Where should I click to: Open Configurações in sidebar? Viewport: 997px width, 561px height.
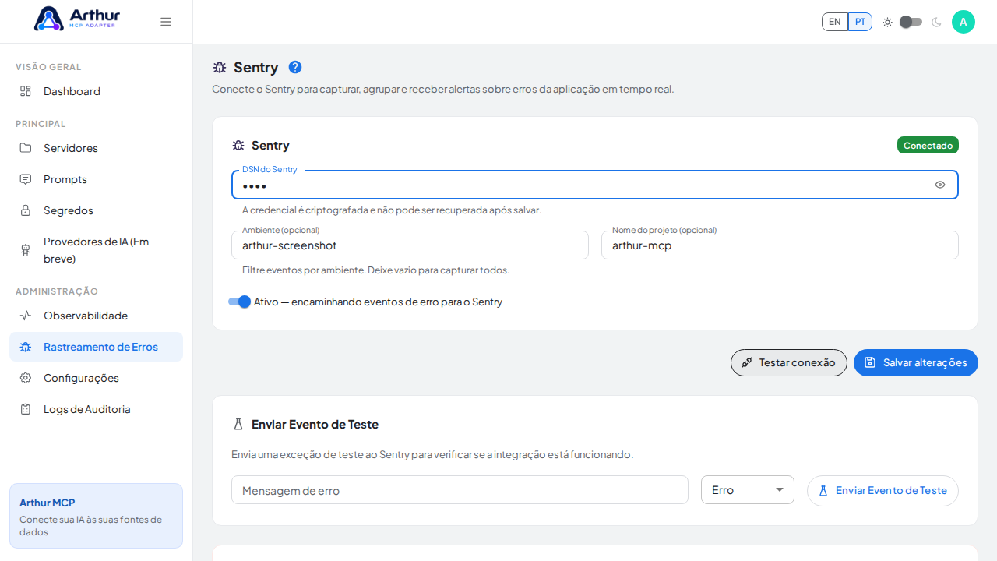click(96, 378)
